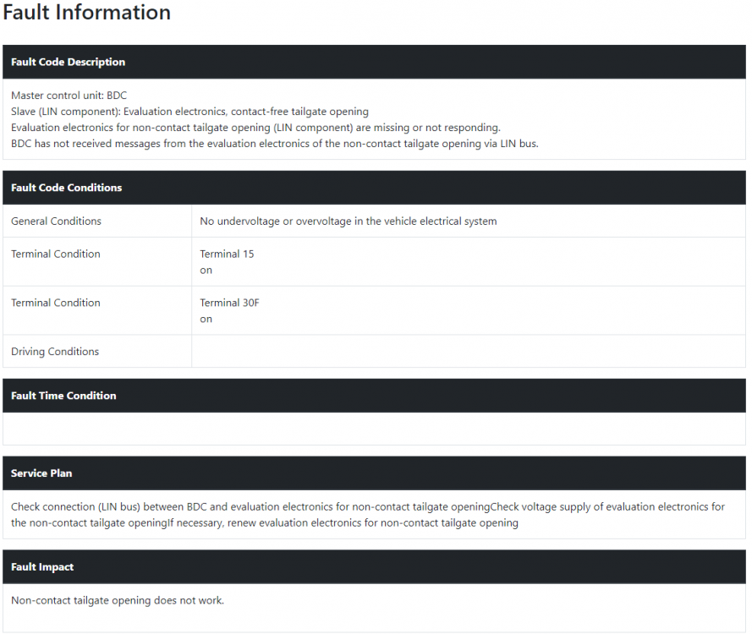Click the first Terminal Condition label
The image size is (752, 634).
[56, 254]
